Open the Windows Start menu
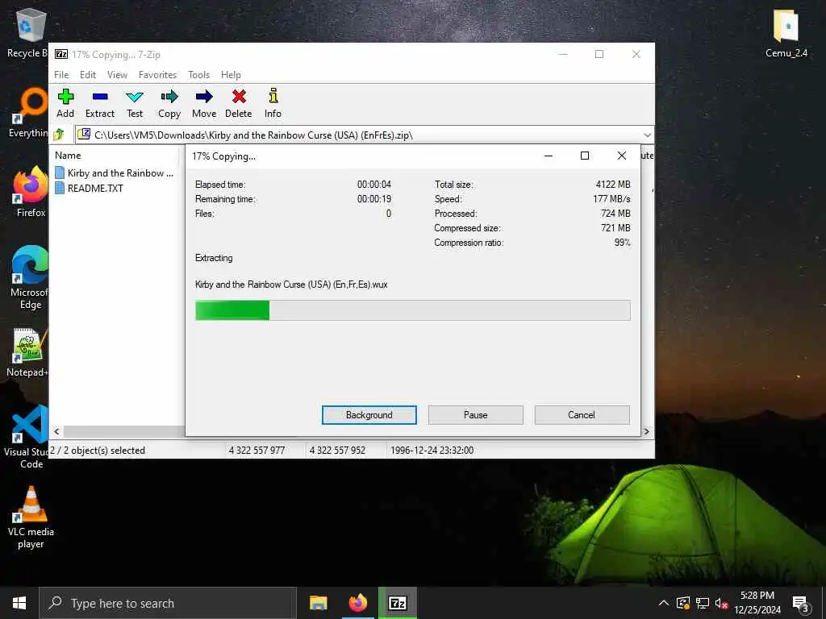Screen dimensions: 826x619 [19, 603]
